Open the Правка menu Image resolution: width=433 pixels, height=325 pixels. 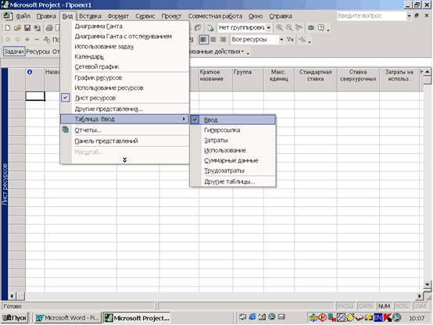46,16
